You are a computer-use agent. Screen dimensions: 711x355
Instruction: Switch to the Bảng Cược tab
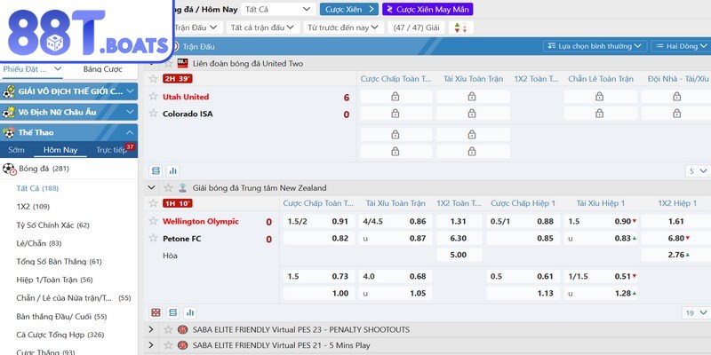pos(103,69)
